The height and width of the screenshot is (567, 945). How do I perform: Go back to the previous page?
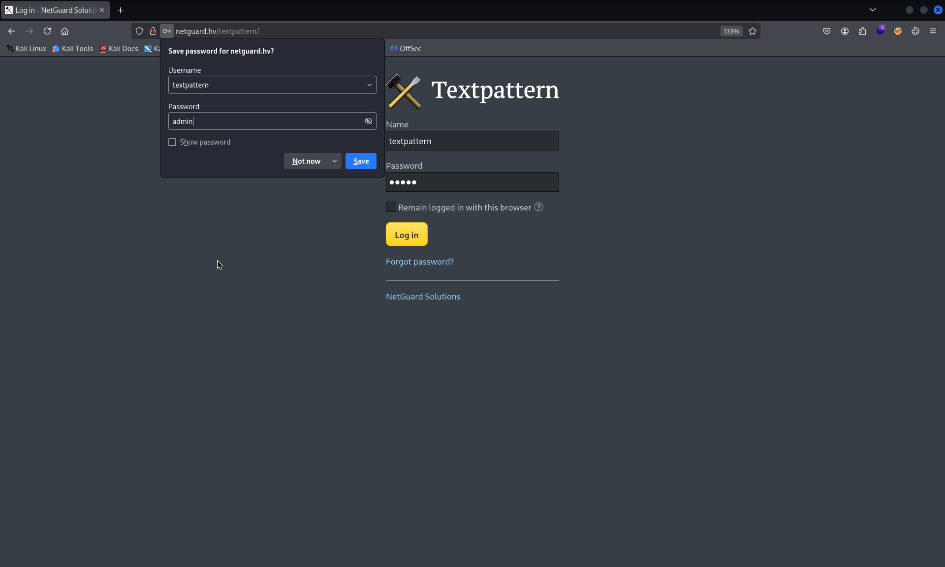coord(12,31)
